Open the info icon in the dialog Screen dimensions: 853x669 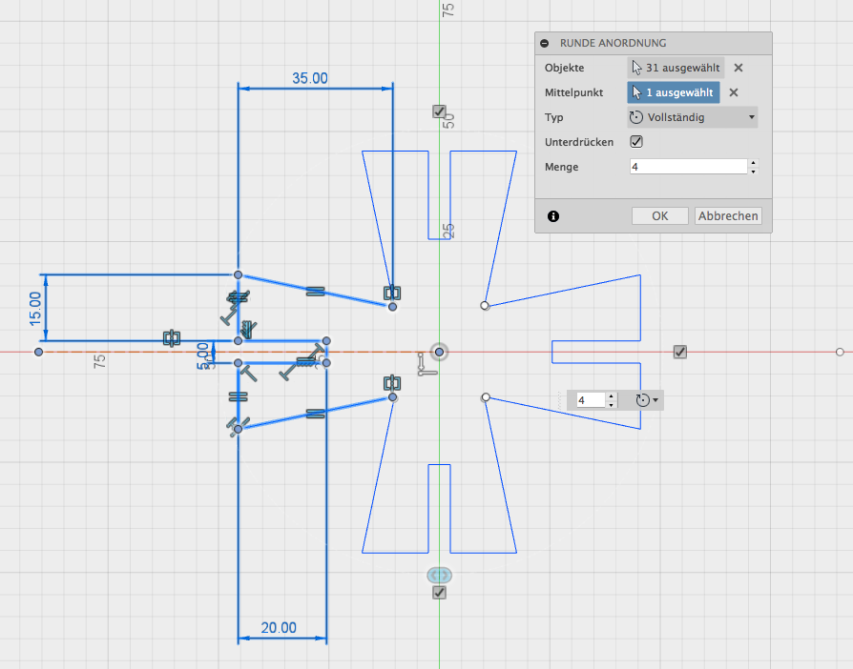tap(553, 216)
